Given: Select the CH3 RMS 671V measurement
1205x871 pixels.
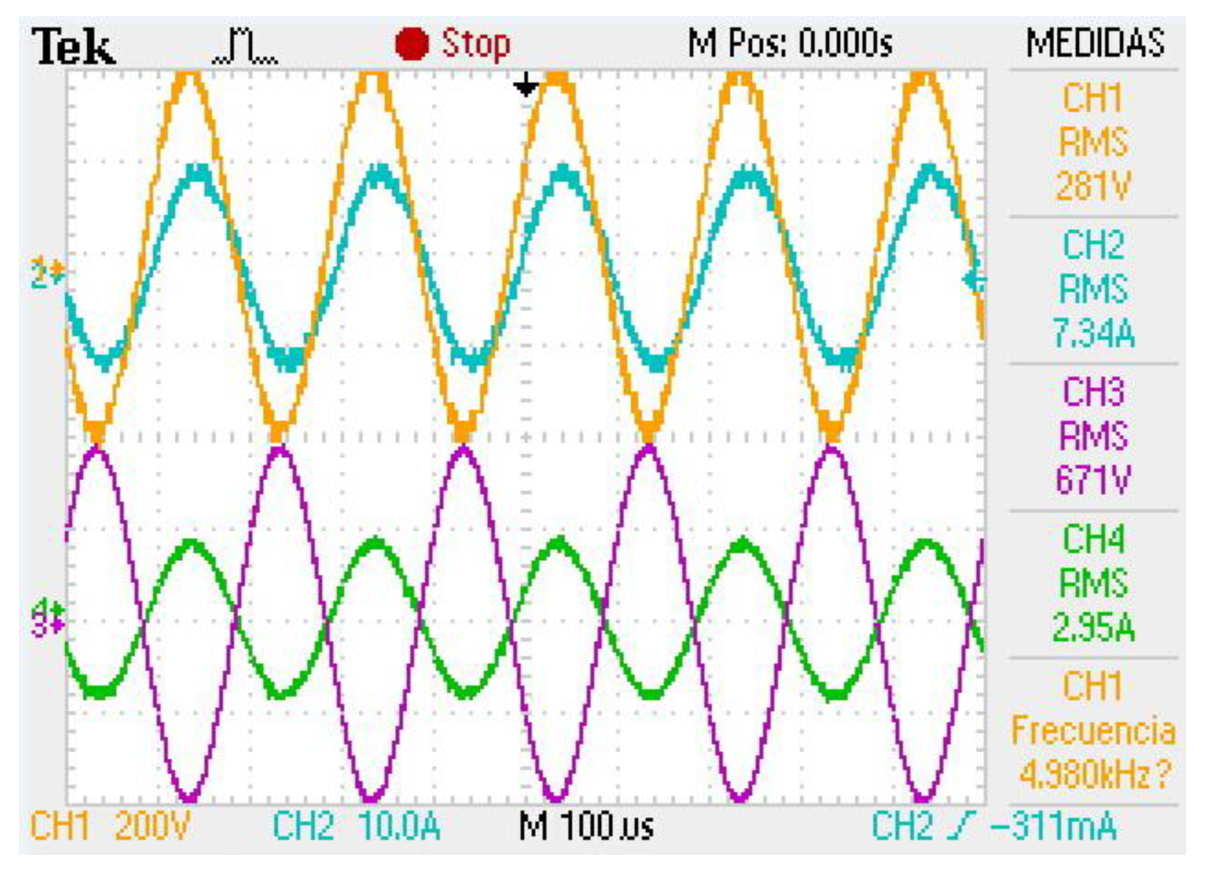Looking at the screenshot, I should coord(1093,437).
